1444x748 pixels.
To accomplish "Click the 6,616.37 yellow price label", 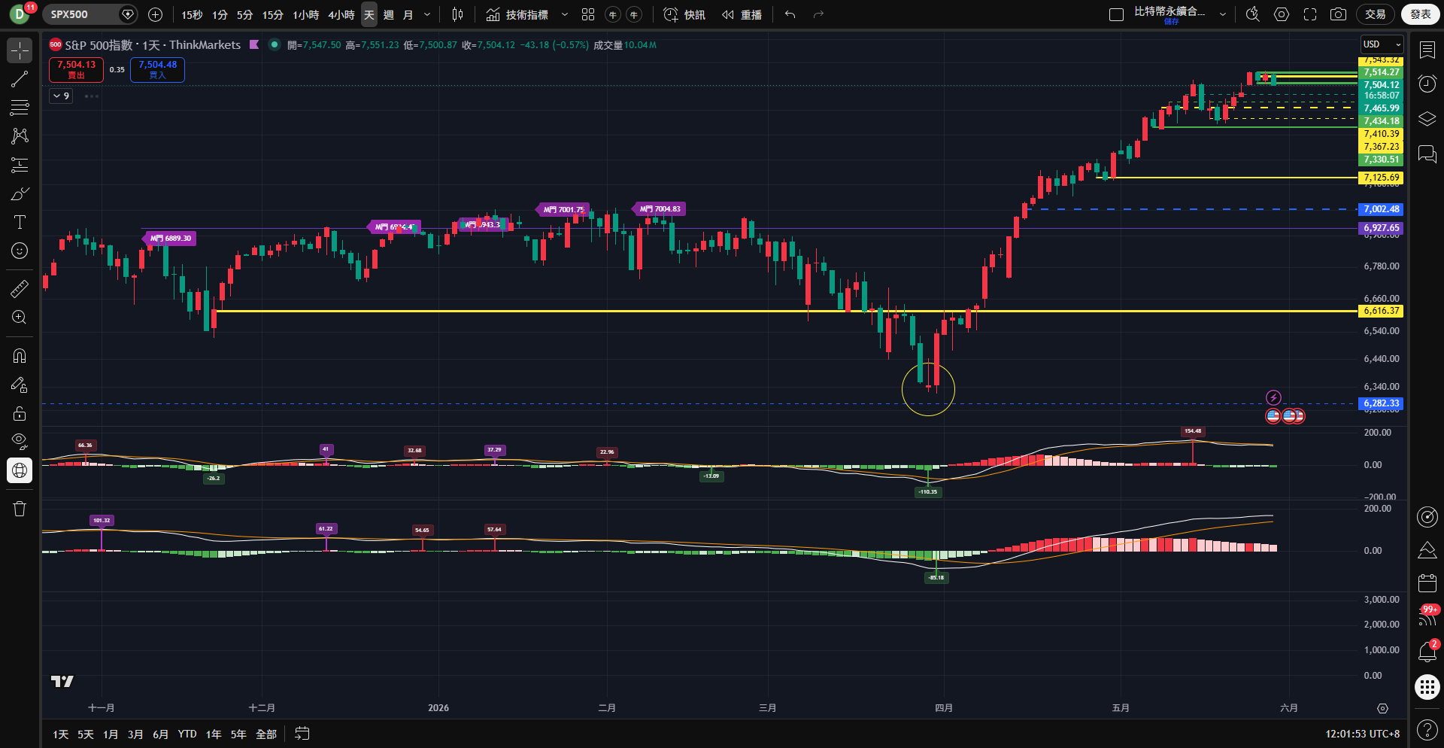I will 1381,311.
